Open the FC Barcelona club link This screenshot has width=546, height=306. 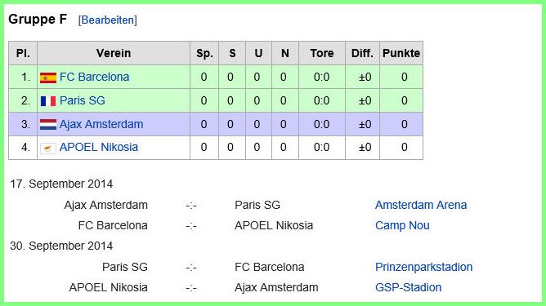pos(94,77)
